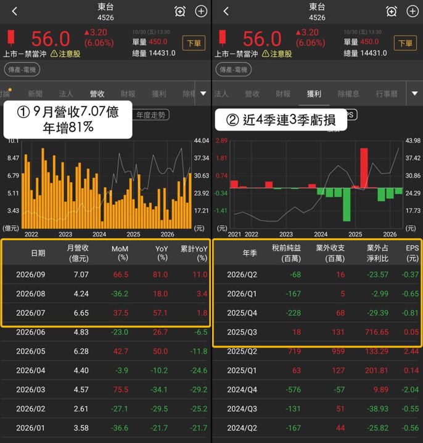Select the 2026/06 revenue row
This screenshot has height=443, width=423.
click(x=105, y=332)
